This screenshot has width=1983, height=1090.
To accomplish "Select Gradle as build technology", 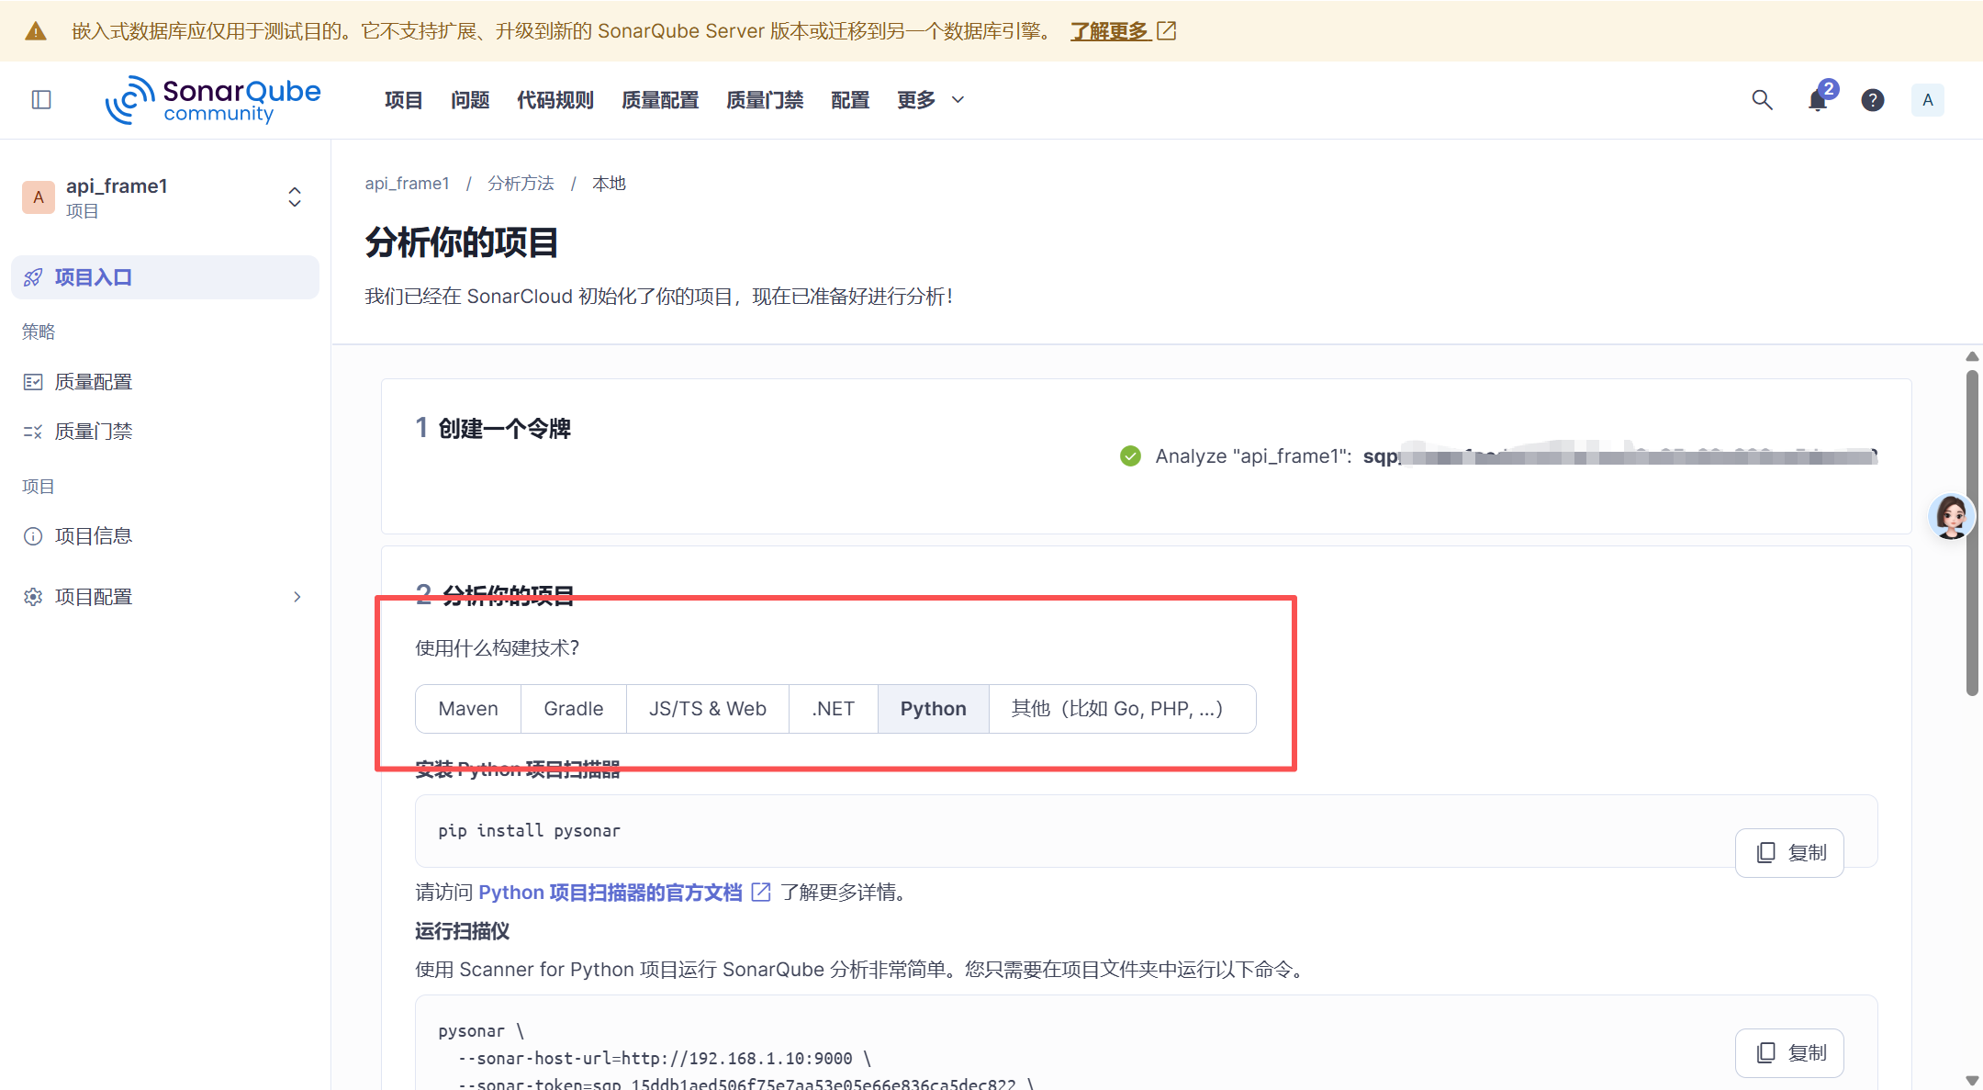I will 573,708.
